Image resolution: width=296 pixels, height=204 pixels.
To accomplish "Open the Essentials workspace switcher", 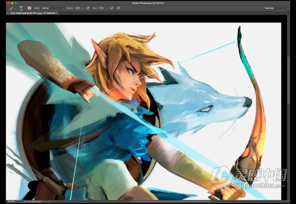I will (276, 8).
